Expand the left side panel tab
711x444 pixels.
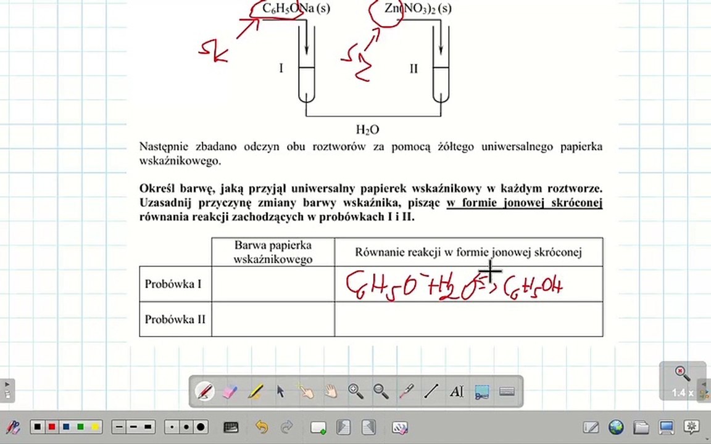click(7, 390)
